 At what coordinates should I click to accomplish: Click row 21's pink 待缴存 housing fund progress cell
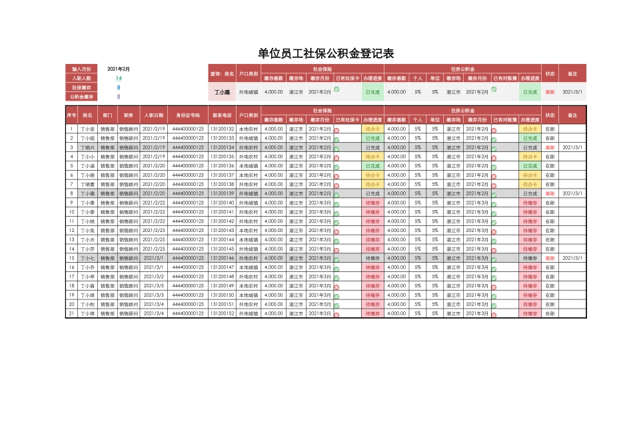point(530,313)
